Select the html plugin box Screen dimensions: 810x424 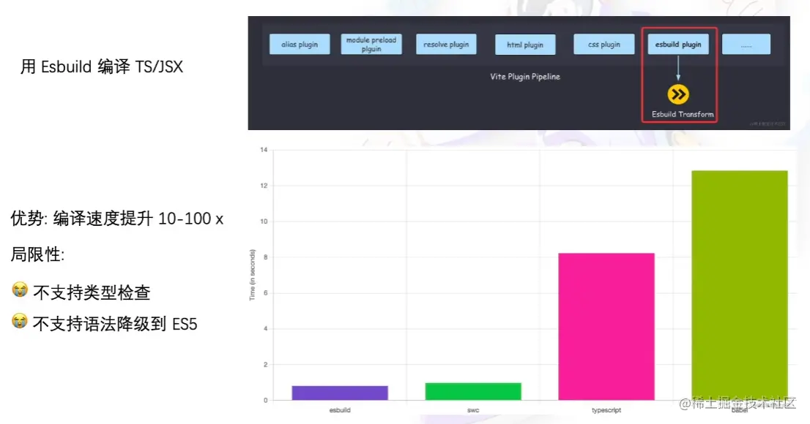click(525, 45)
